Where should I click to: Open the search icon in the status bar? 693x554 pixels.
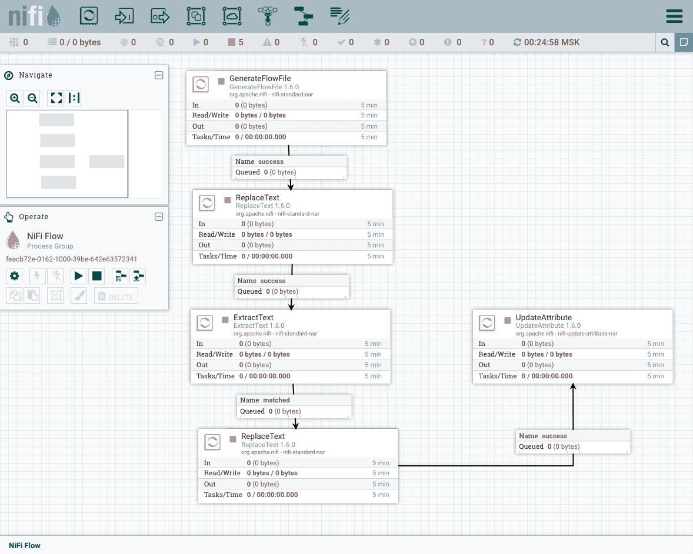pos(665,42)
